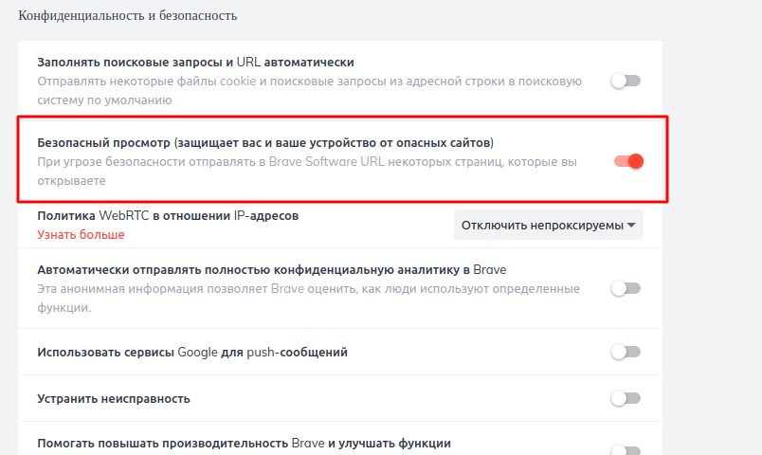Turn off the Безопасный просмотр switch
This screenshot has height=455, width=762.
(x=628, y=161)
